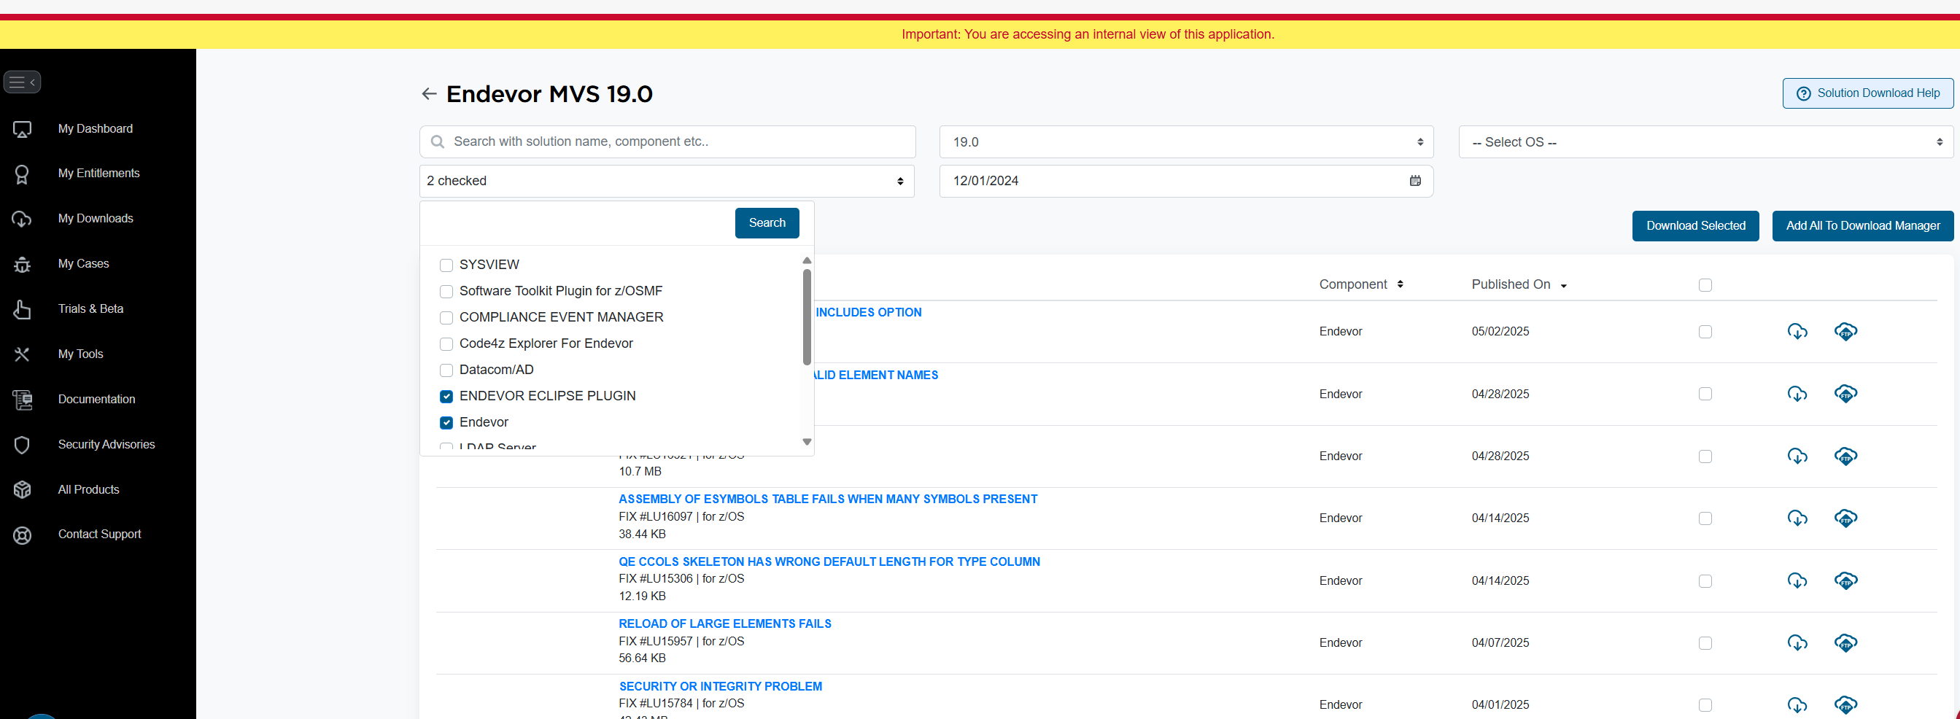Open My Dashboard in the sidebar
This screenshot has height=719, width=1960.
[x=95, y=129]
